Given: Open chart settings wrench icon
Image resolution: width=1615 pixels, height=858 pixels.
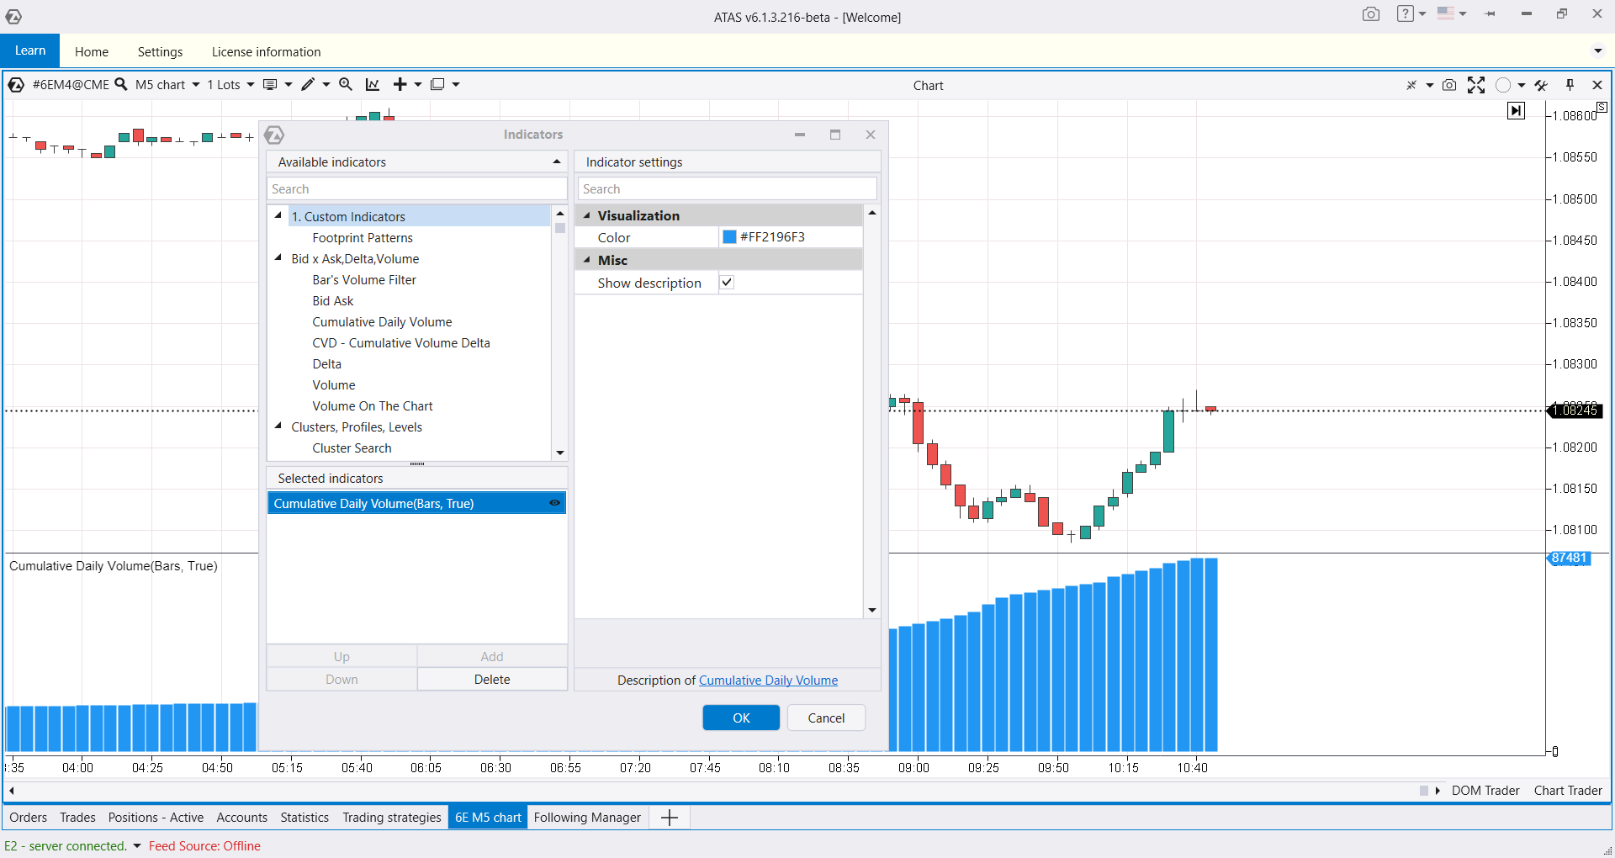Looking at the screenshot, I should point(1541,85).
